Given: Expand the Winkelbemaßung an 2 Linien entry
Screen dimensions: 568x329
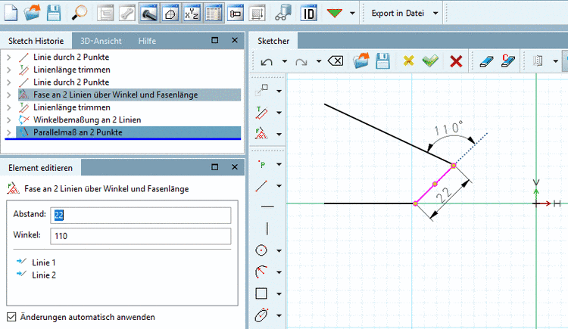Looking at the screenshot, I should (x=9, y=119).
